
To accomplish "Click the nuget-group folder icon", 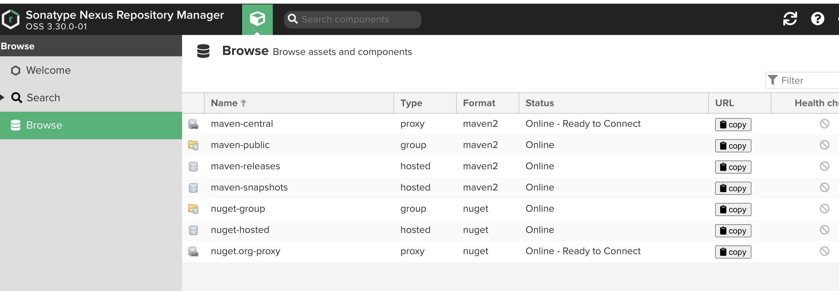I will (193, 209).
